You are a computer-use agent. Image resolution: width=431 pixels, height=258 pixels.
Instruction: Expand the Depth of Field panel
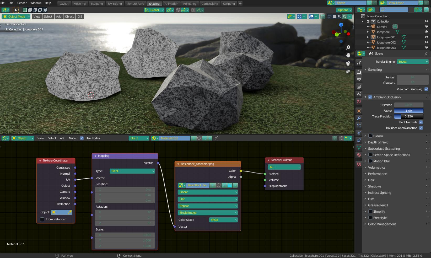point(378,142)
